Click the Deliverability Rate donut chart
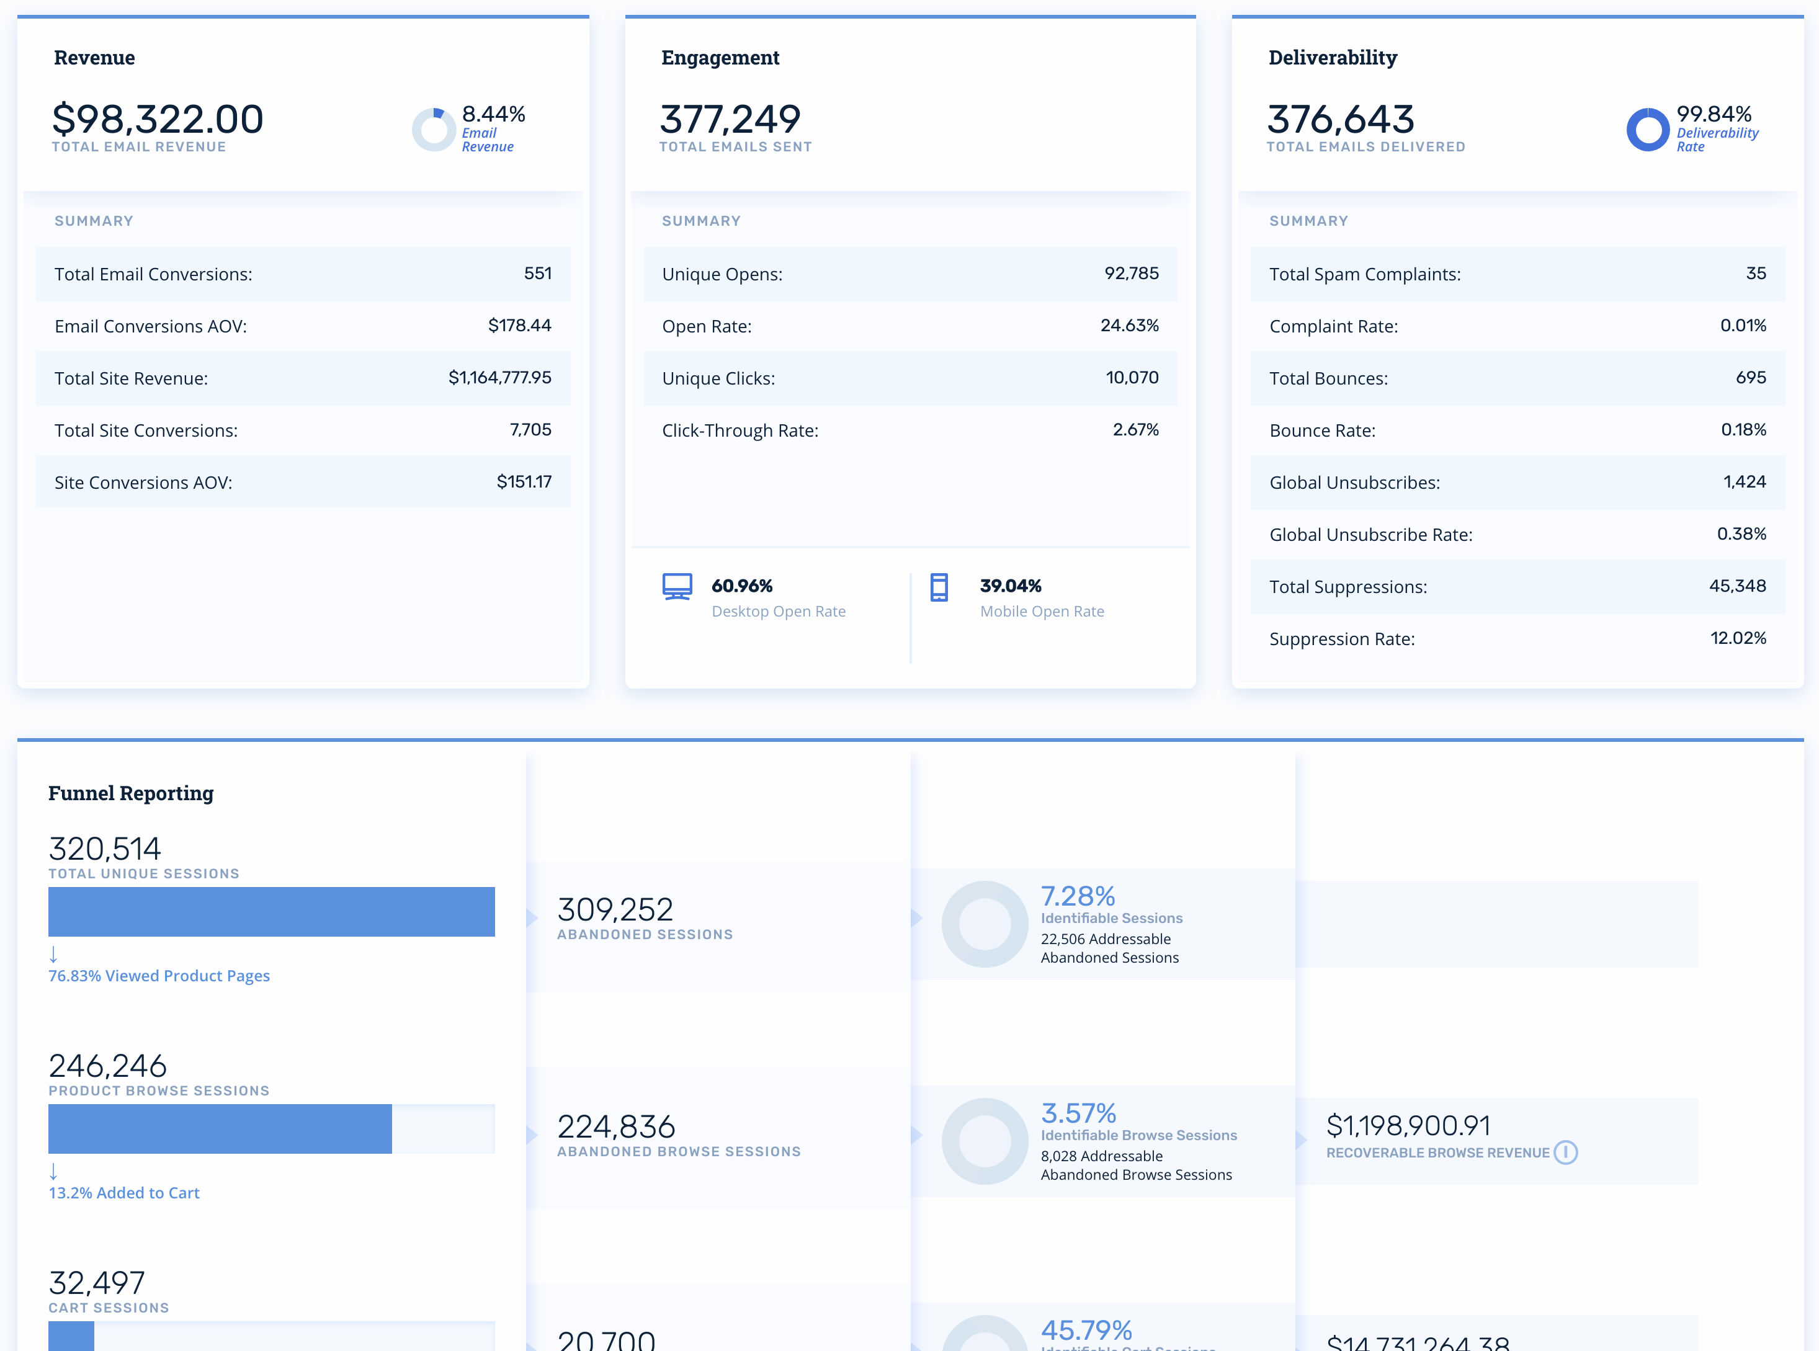This screenshot has width=1819, height=1351. coord(1647,129)
